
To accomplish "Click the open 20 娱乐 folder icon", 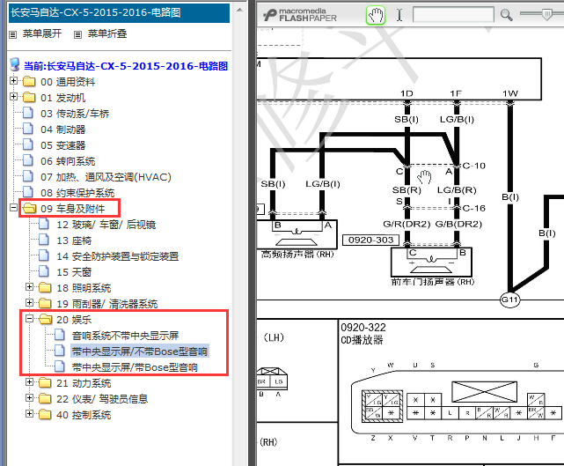I will coord(46,319).
